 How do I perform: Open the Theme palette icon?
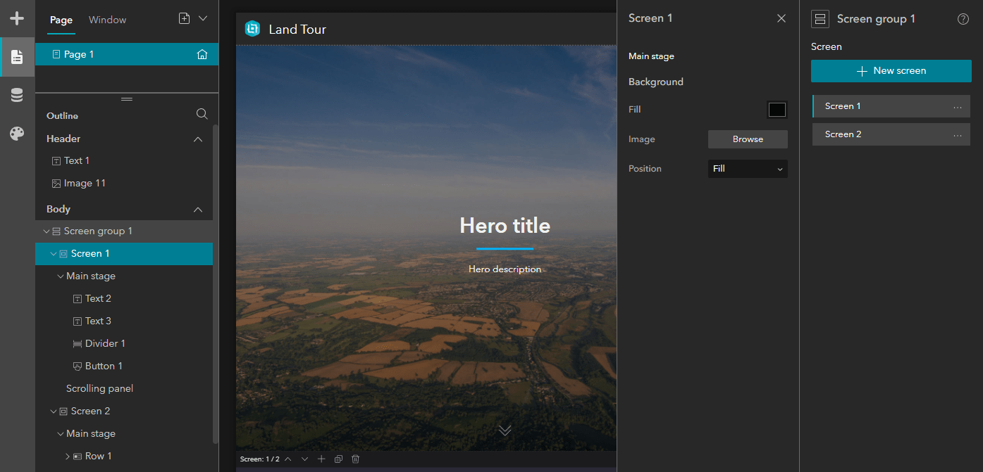click(x=17, y=134)
